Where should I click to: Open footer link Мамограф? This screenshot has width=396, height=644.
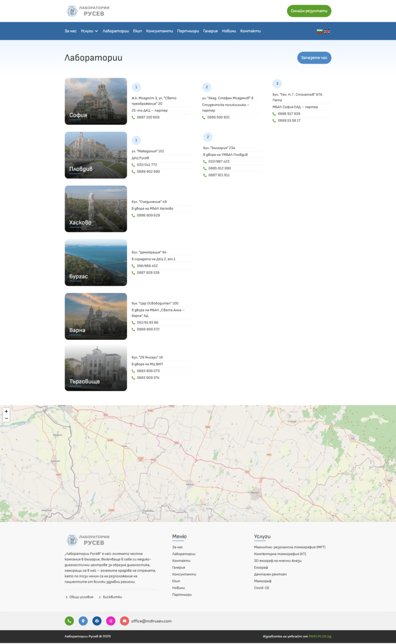[263, 581]
